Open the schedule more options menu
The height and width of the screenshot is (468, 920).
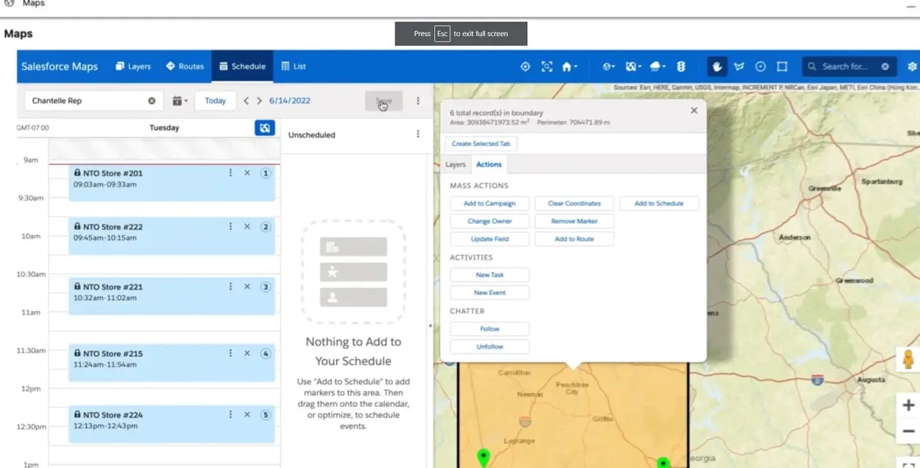(x=418, y=101)
